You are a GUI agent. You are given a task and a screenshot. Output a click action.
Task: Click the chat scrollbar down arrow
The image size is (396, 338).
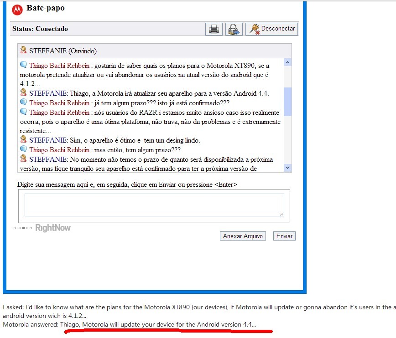288,168
